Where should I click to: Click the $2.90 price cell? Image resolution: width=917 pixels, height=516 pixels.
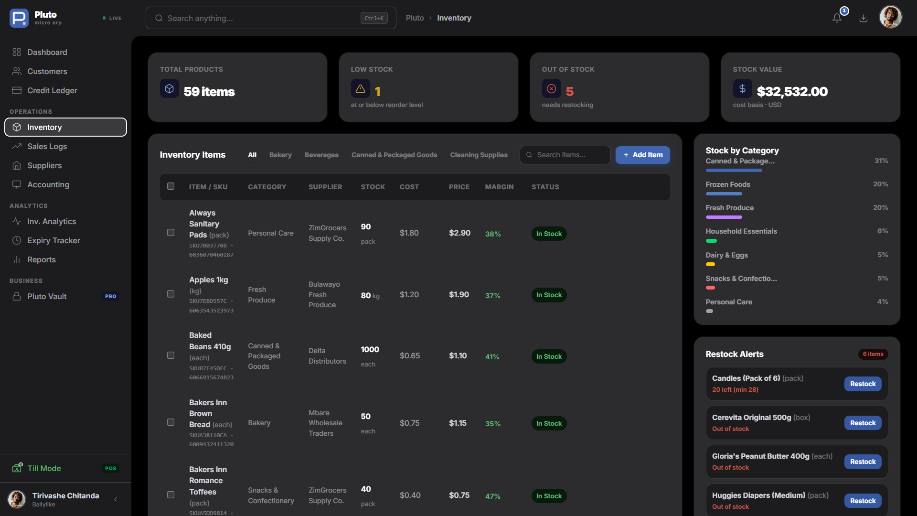459,233
